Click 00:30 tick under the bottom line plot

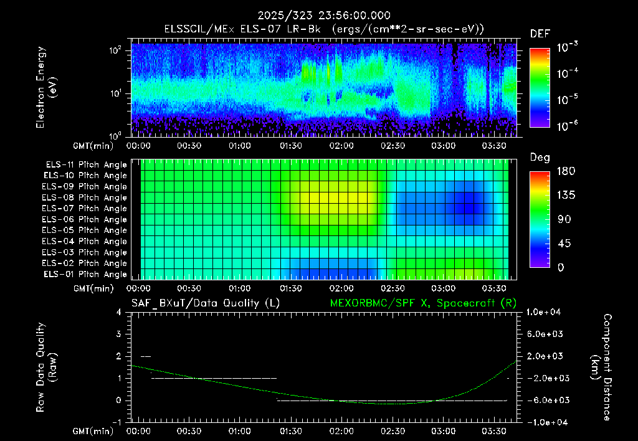click(x=189, y=431)
